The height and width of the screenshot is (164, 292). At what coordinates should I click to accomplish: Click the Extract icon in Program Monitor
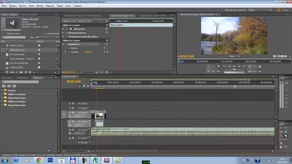click(x=255, y=71)
